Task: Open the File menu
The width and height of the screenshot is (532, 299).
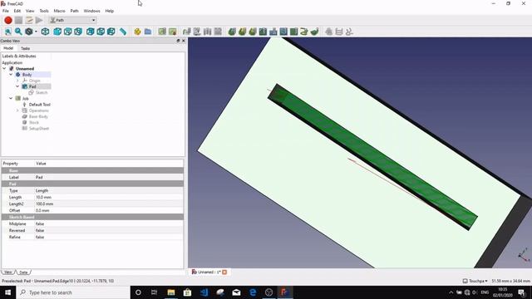Action: click(x=6, y=11)
